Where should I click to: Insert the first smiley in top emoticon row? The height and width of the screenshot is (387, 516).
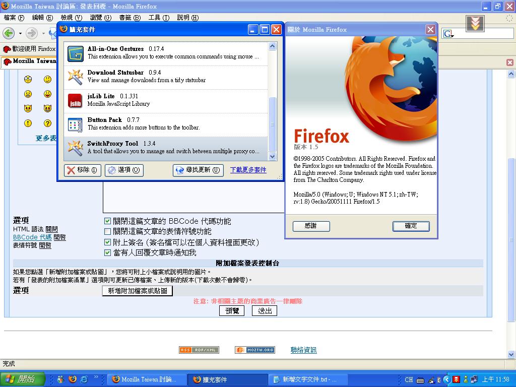28,79
